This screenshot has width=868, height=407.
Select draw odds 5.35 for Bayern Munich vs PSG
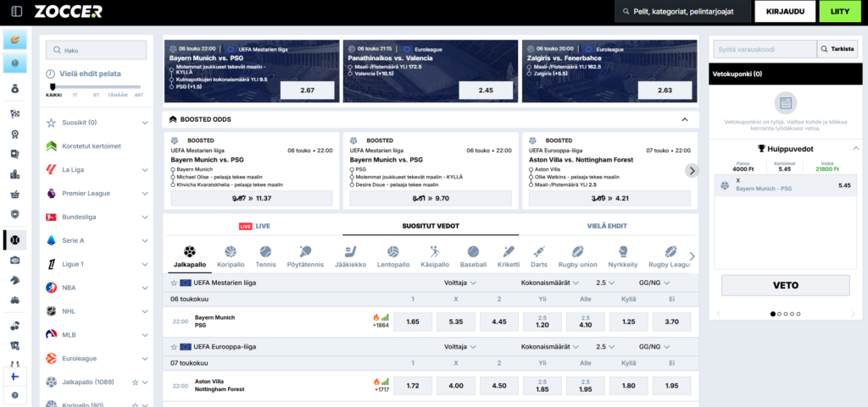[x=456, y=322]
